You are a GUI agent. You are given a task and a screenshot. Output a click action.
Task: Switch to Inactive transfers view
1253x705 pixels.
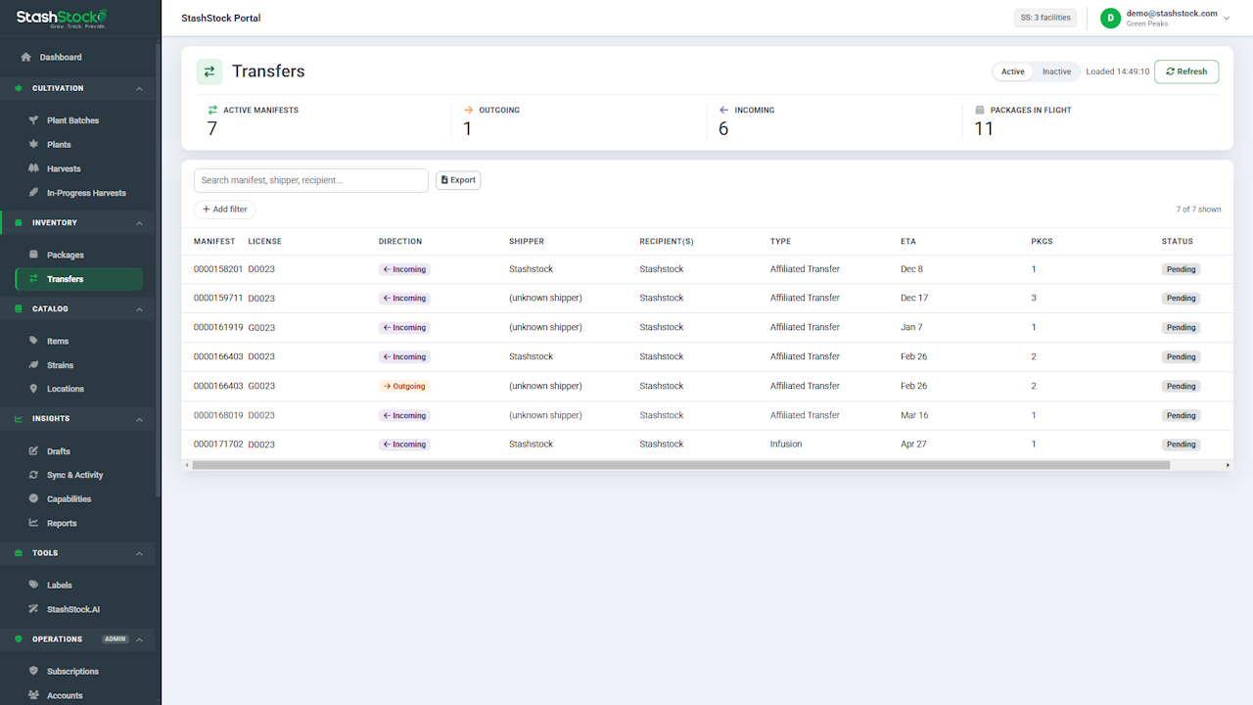(1056, 71)
